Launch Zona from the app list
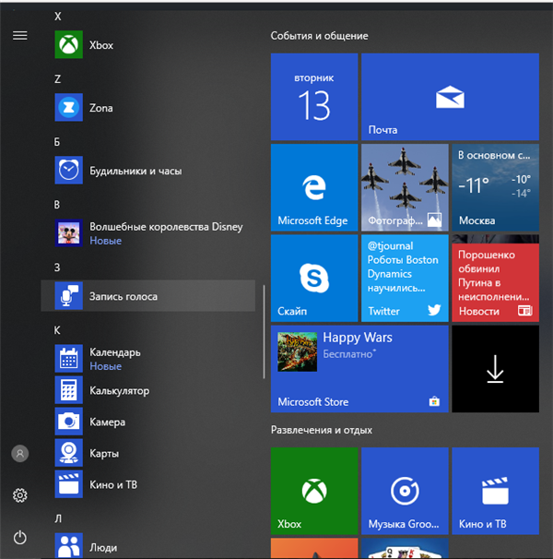Screen dimensions: 553x559 (147, 107)
